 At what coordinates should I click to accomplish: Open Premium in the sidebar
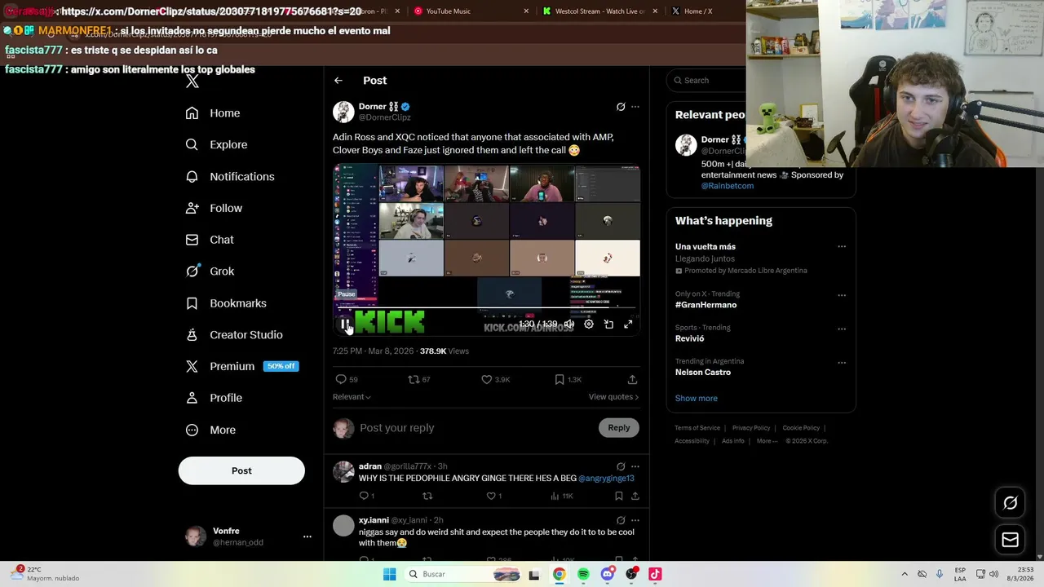[x=241, y=367]
